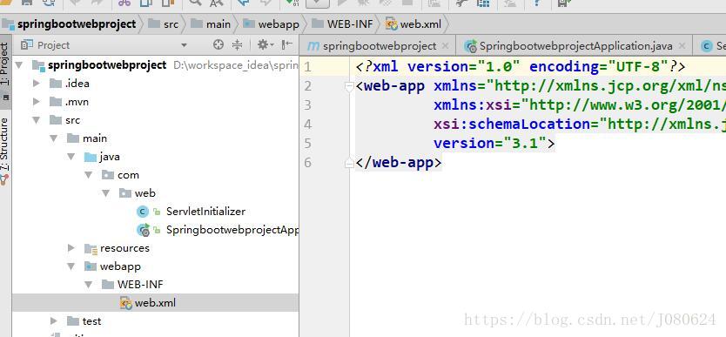Viewport: 726px width, 337px height.
Task: Select the .mvn folder row
Action: point(155,102)
